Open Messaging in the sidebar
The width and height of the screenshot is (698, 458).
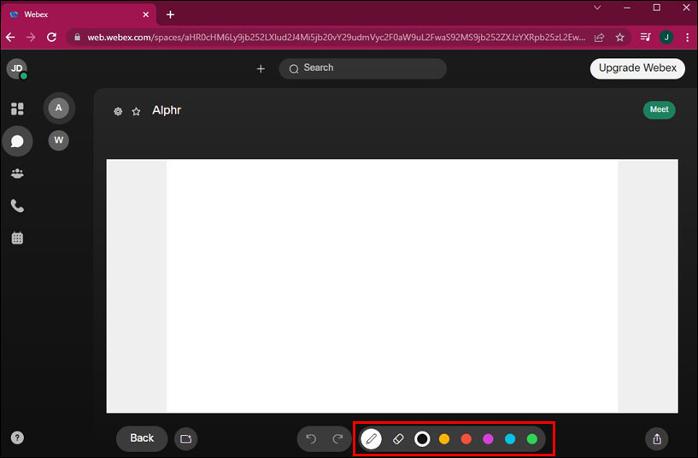[x=17, y=141]
